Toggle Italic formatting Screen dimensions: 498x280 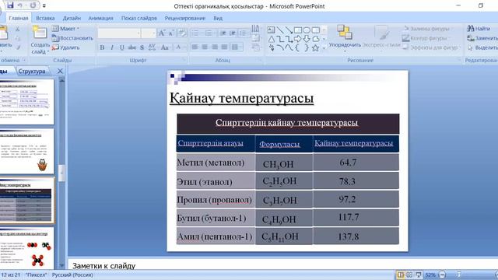click(x=112, y=47)
